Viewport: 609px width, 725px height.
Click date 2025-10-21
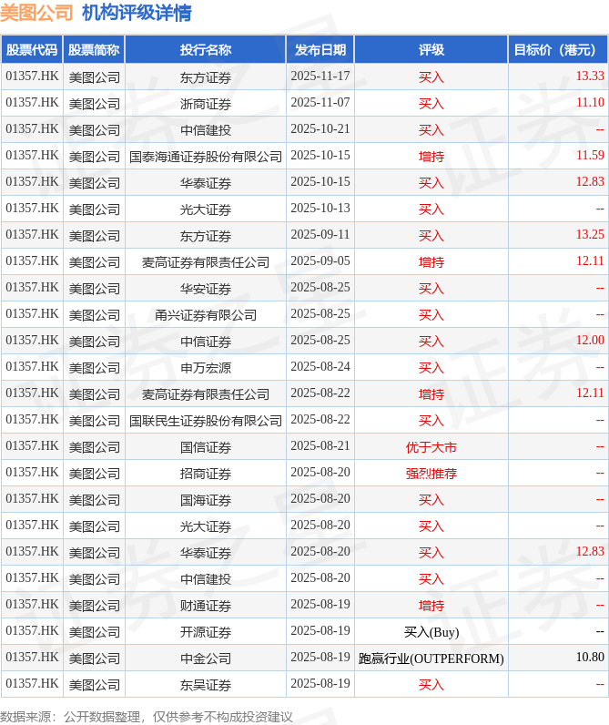(320, 128)
